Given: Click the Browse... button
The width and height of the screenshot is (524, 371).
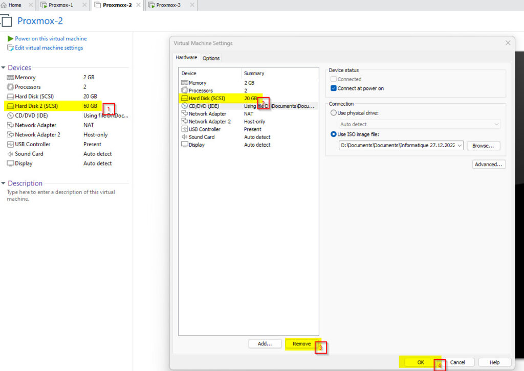Looking at the screenshot, I should 483,146.
